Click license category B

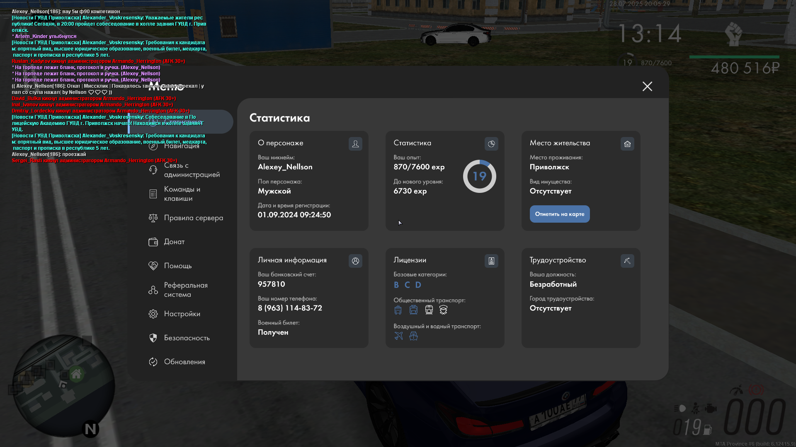tap(396, 285)
